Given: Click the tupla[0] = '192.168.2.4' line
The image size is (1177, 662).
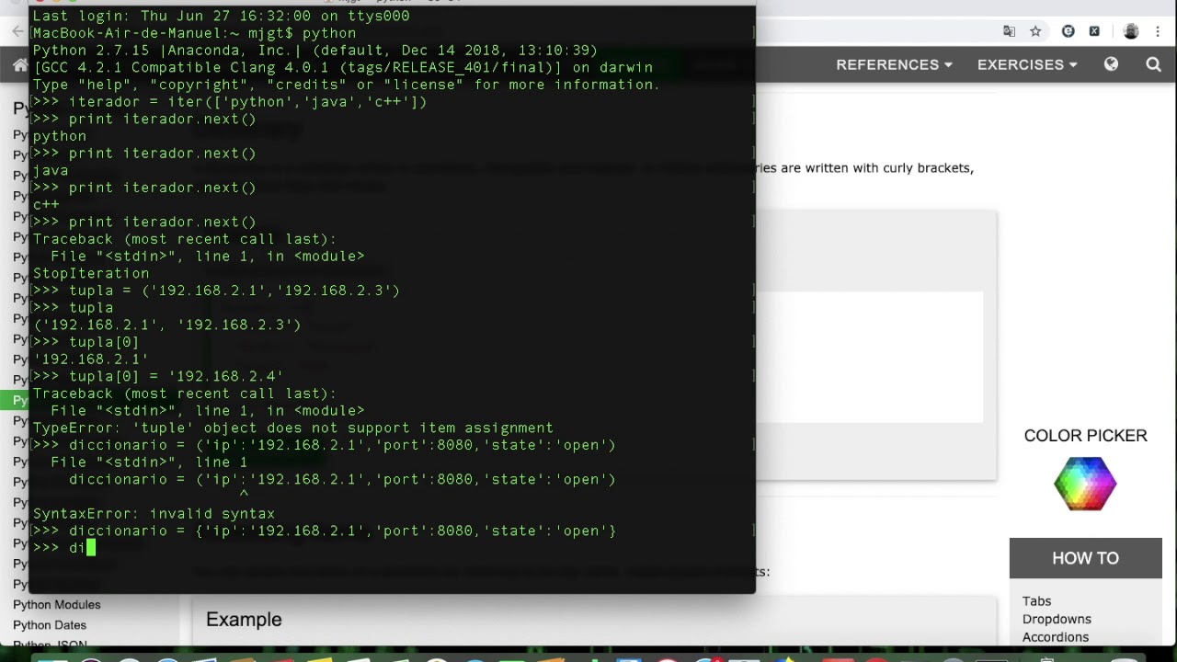Looking at the screenshot, I should pos(158,376).
